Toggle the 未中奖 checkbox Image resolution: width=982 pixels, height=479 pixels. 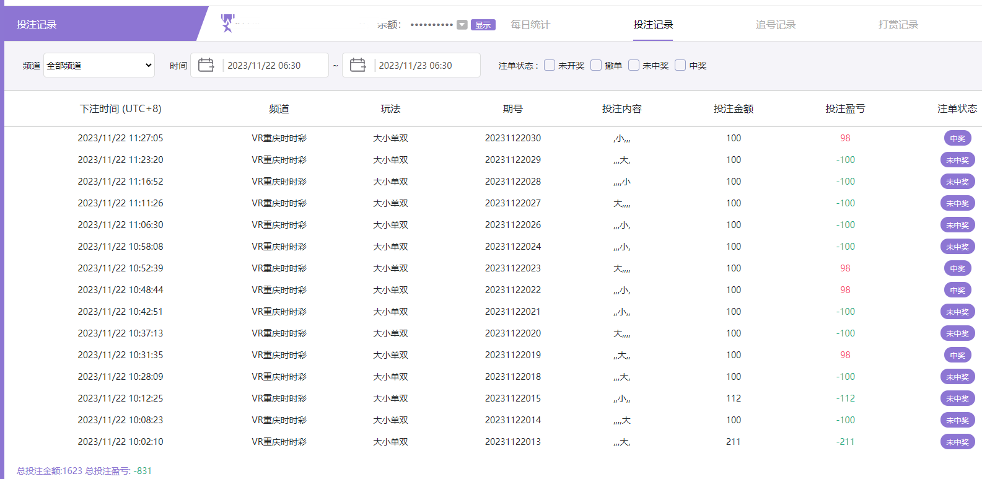click(634, 65)
